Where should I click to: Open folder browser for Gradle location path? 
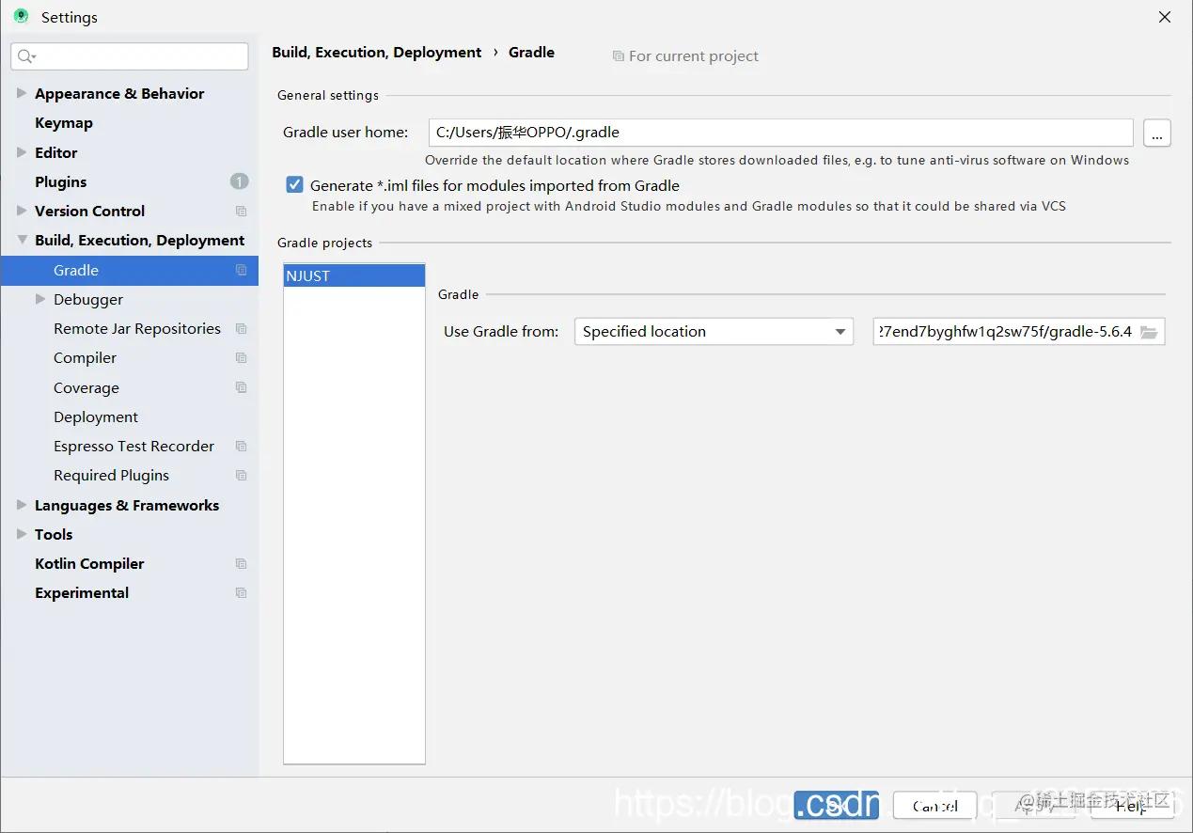click(x=1149, y=332)
